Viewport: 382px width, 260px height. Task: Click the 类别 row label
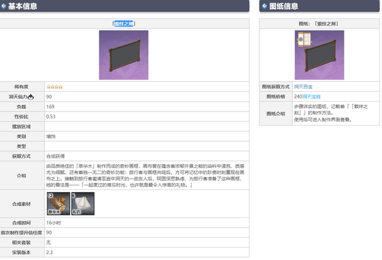pyautogui.click(x=22, y=137)
